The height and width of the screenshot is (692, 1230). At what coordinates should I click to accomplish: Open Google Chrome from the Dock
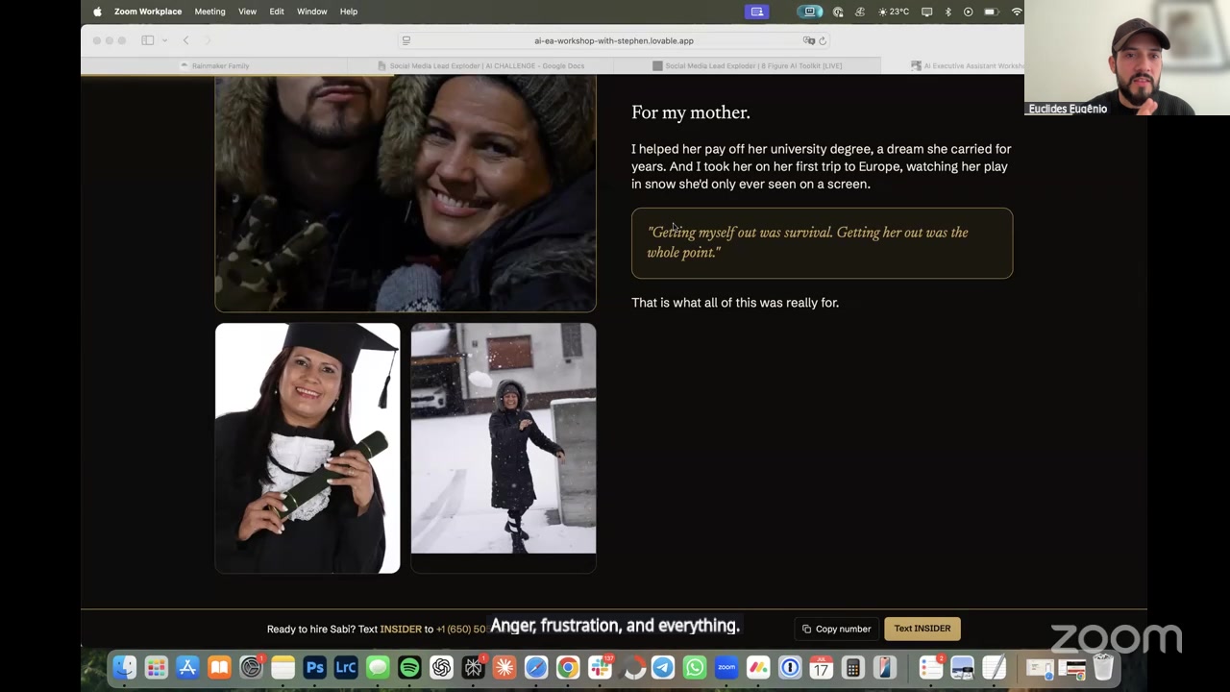568,667
